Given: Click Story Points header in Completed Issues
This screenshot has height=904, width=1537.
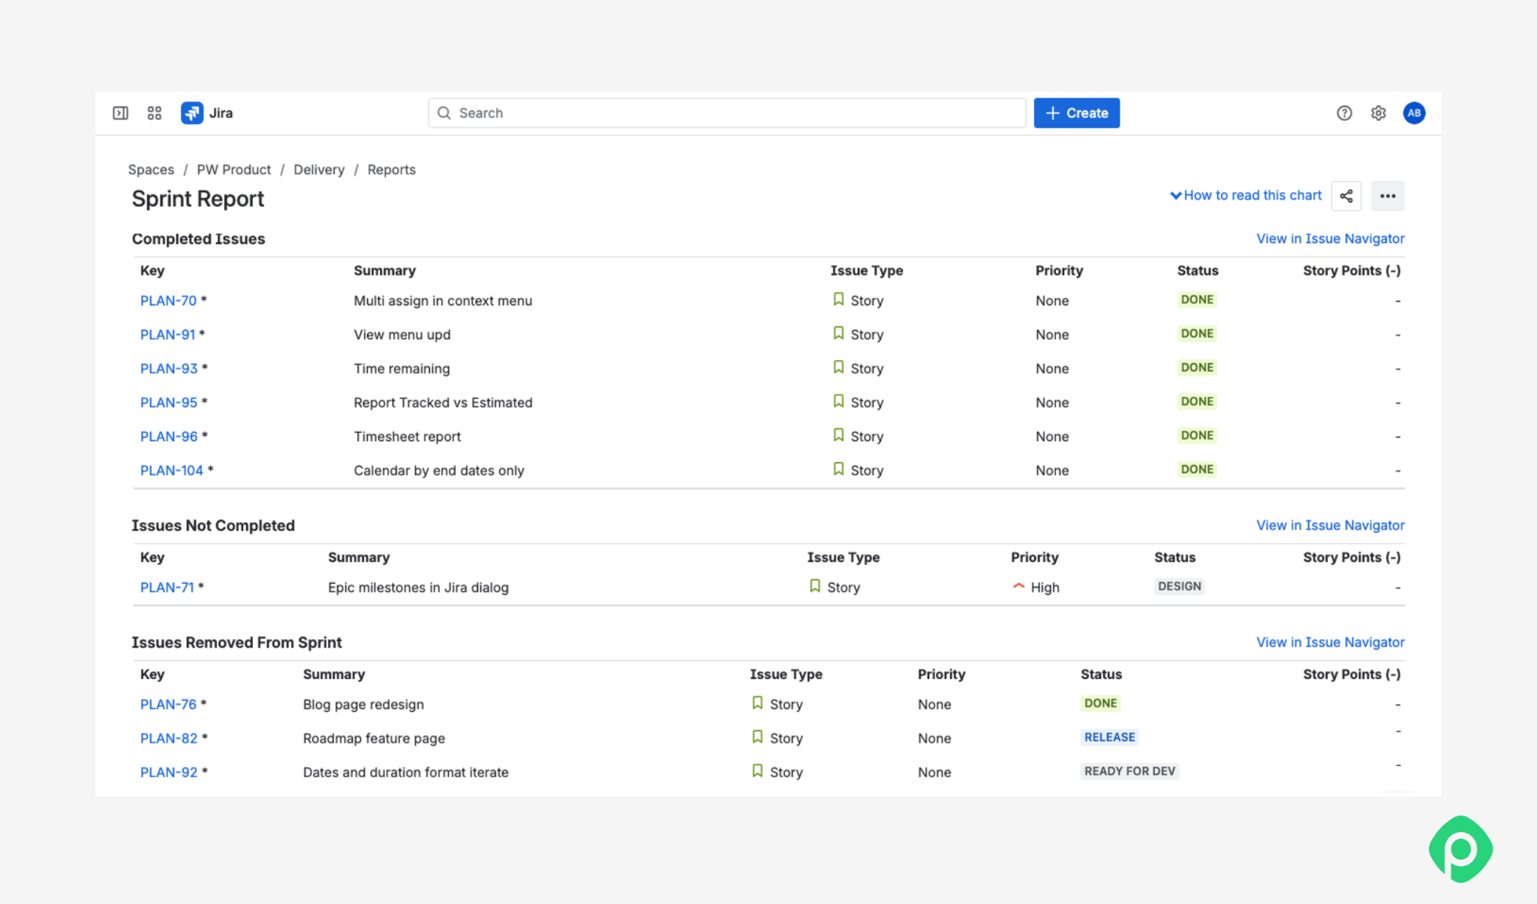Looking at the screenshot, I should [x=1352, y=271].
